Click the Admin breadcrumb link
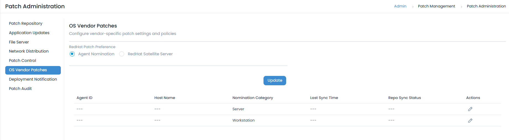The width and height of the screenshot is (509, 140). (400, 6)
